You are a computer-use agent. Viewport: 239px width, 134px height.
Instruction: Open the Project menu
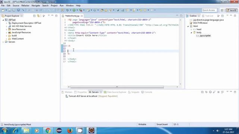coord(54,6)
